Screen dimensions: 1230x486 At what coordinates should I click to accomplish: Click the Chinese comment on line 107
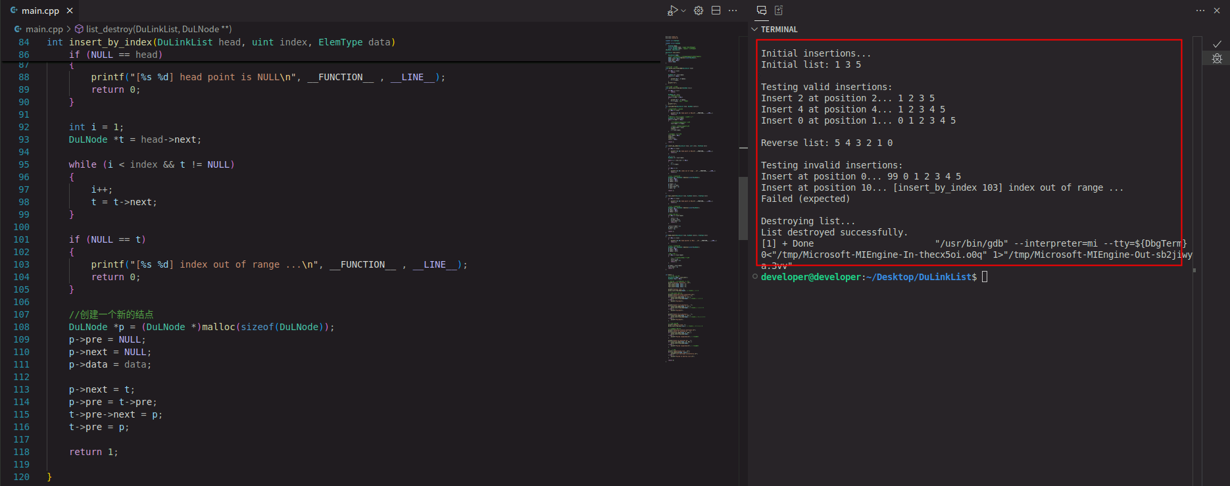coord(111,314)
